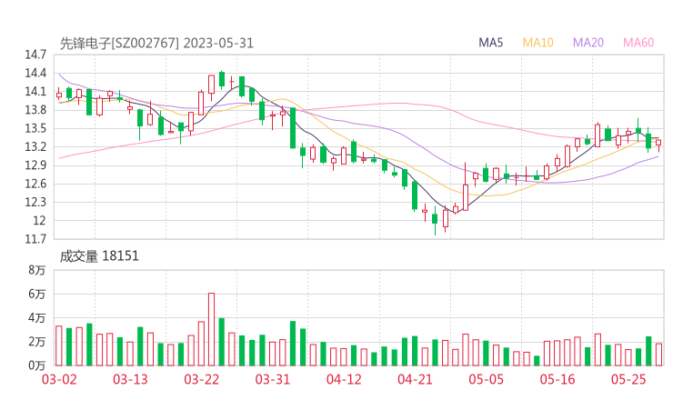Screen dimensions: 673x400
Task: Click the 05-25 date axis label
Action: point(628,379)
